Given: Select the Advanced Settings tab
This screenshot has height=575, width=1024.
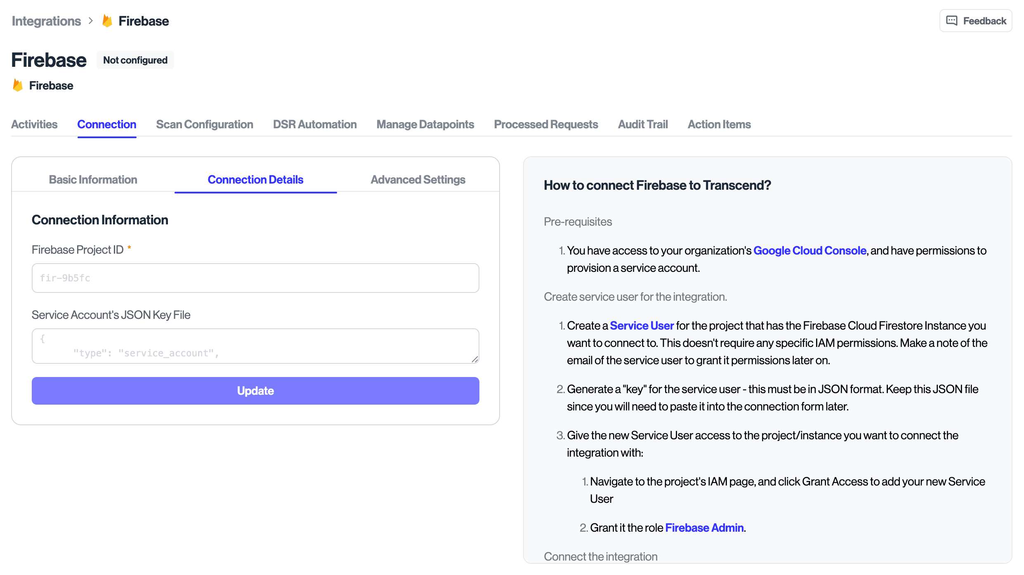Looking at the screenshot, I should pos(418,179).
